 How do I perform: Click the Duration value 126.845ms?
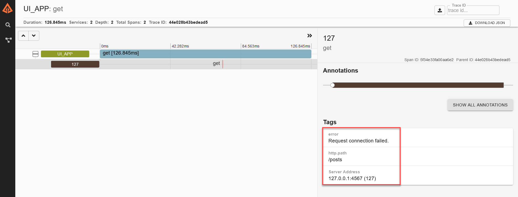tap(55, 22)
